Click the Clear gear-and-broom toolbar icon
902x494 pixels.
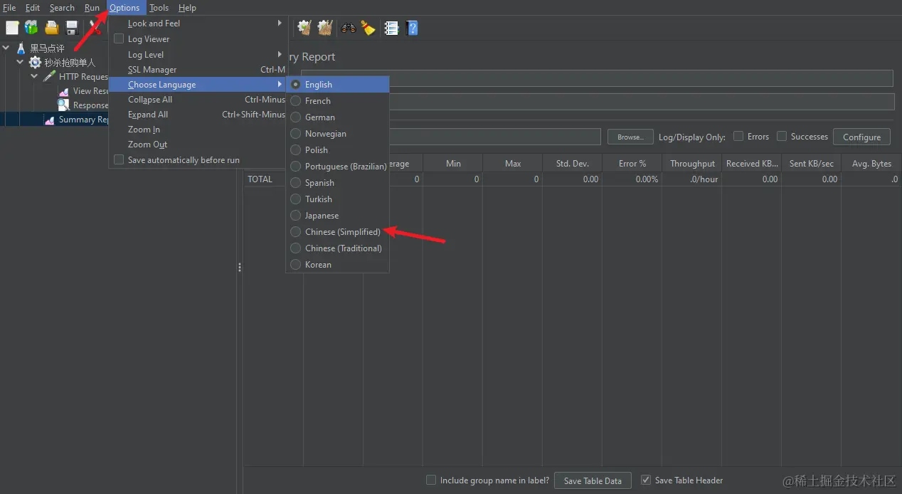304,28
